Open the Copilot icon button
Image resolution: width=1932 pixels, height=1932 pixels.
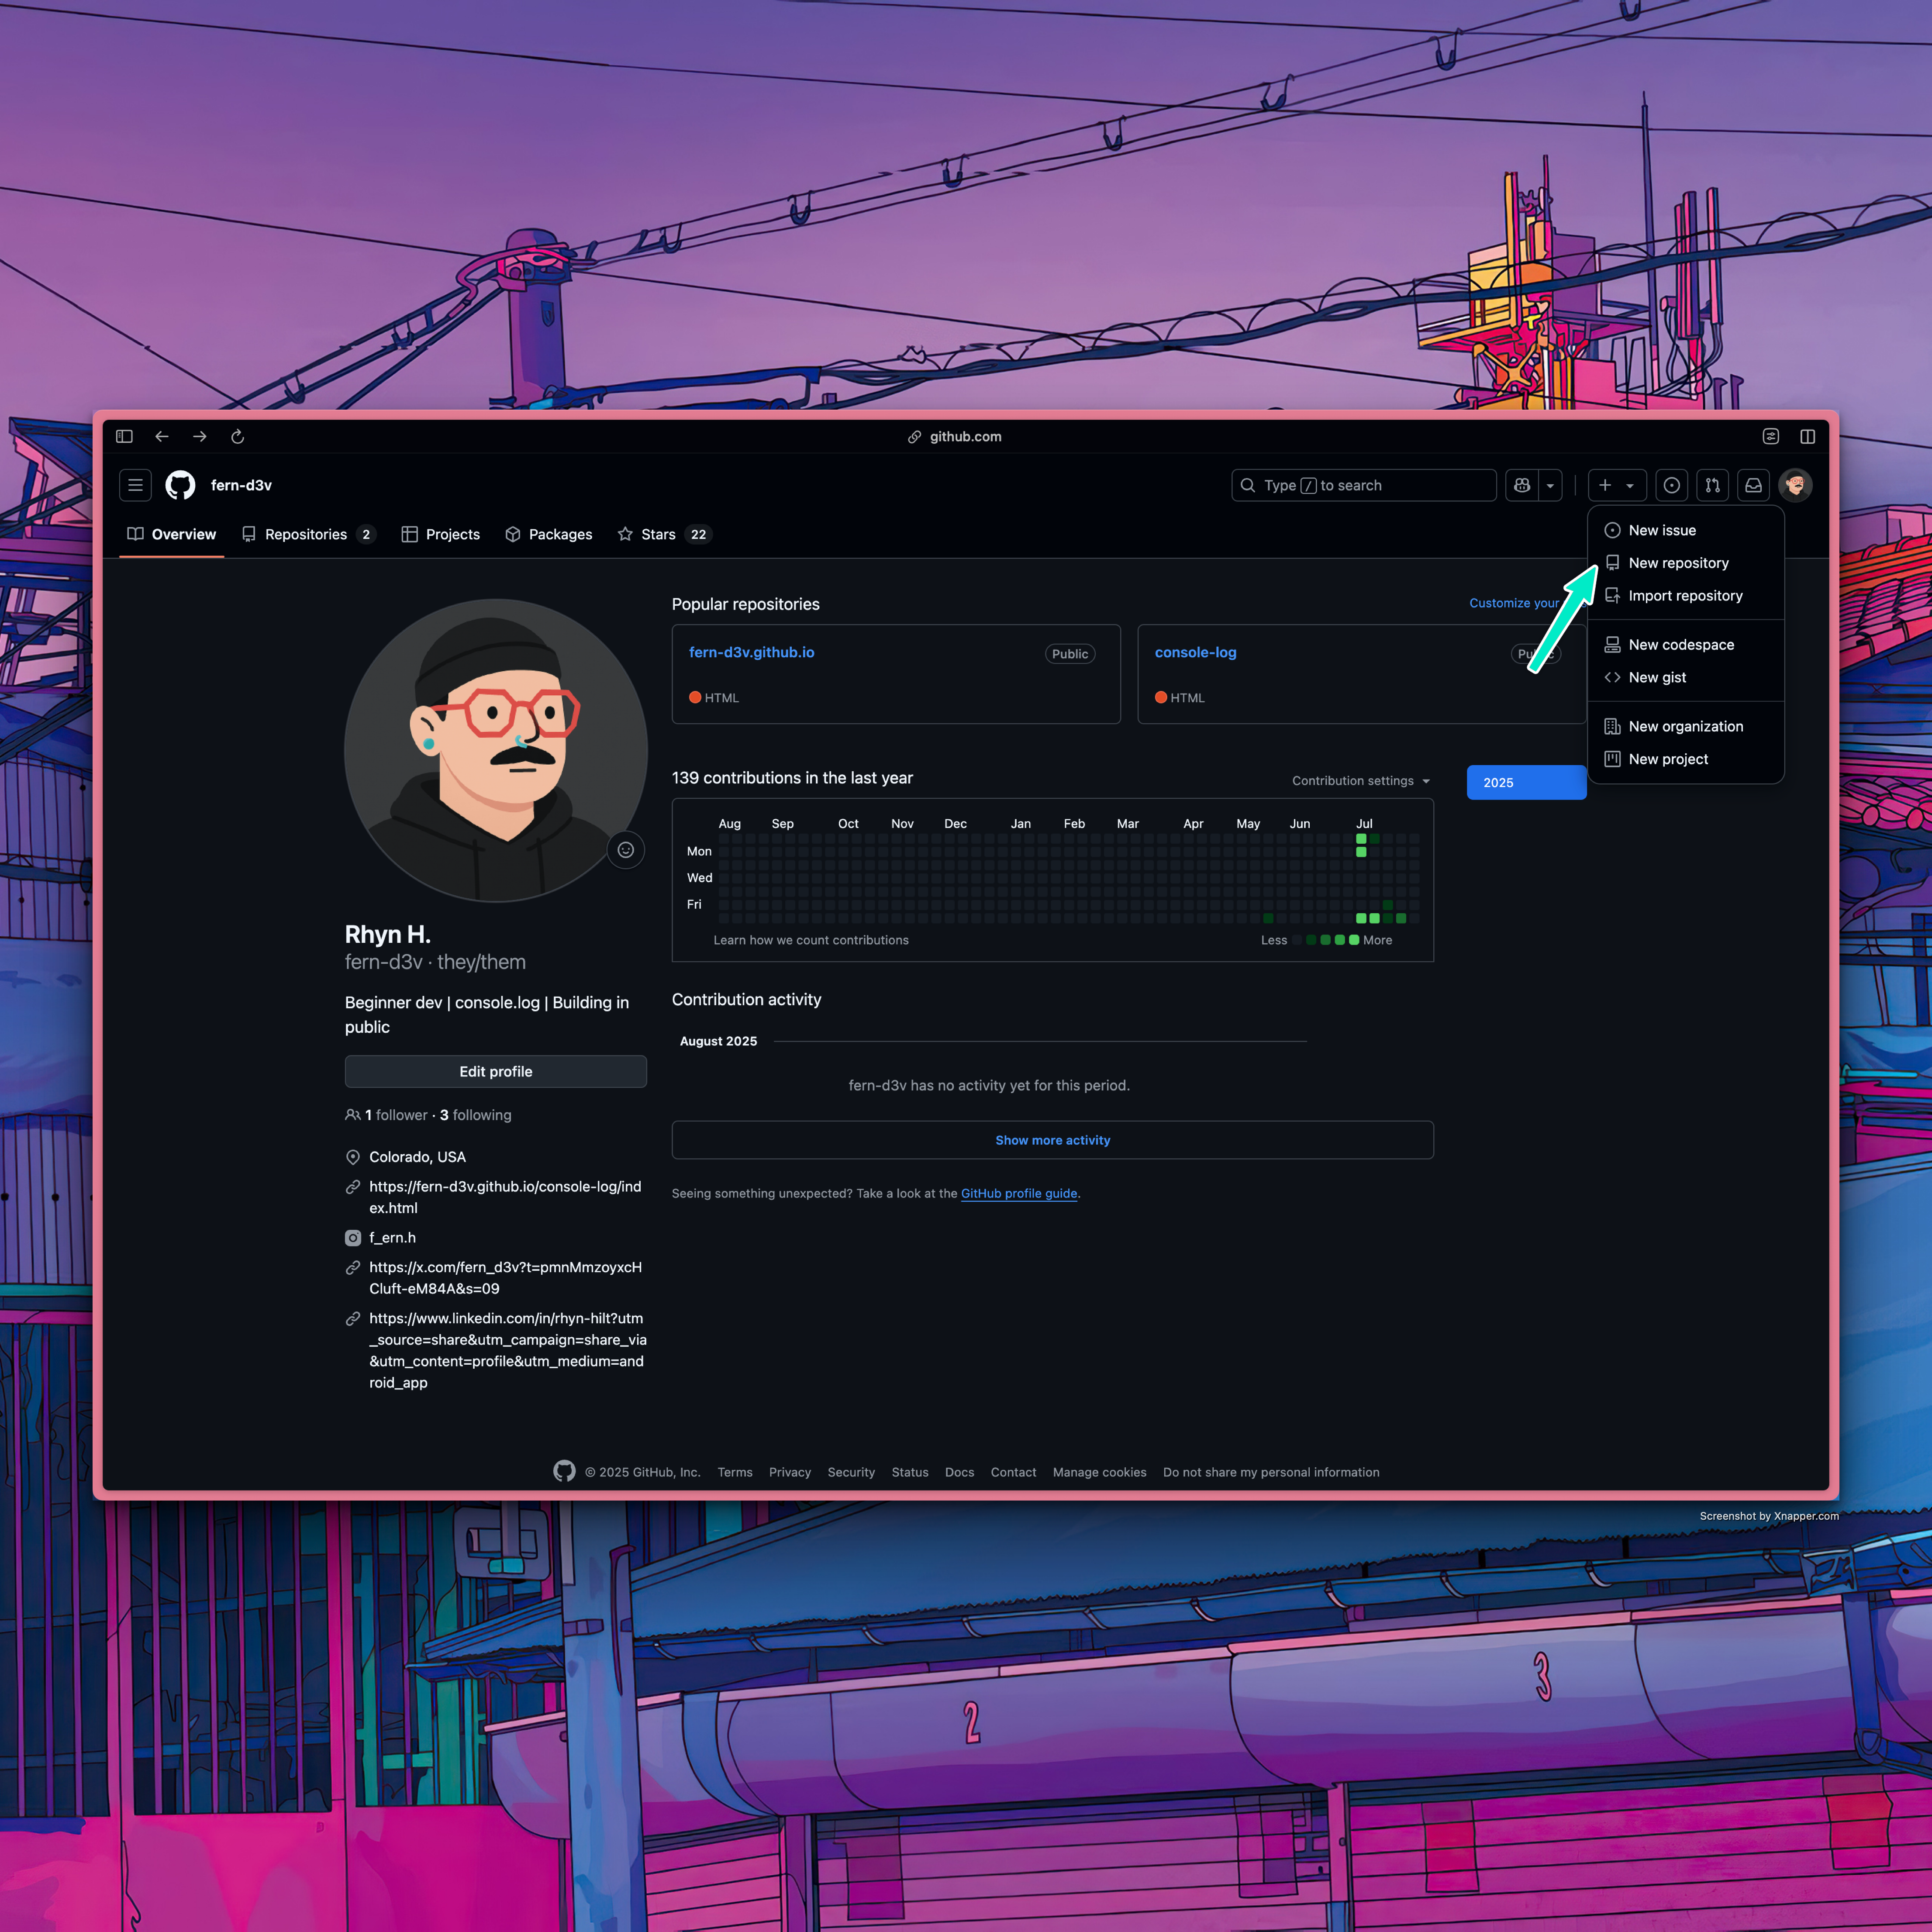(x=1522, y=485)
